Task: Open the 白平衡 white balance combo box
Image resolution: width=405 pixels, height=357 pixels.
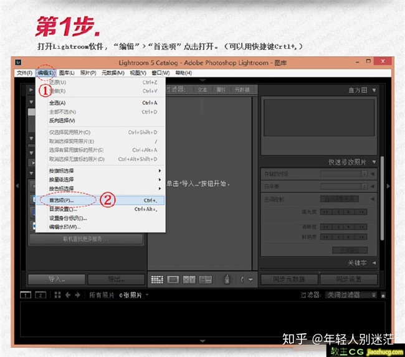Action: 344,186
